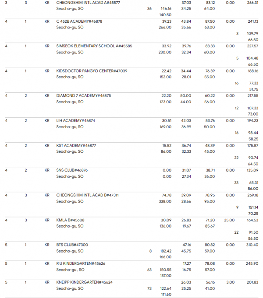Viewport: 263px width, 298px height.
Task: Open KIDSDOCTOR PANGYO CENTER#47039 team
Action: (92, 71)
